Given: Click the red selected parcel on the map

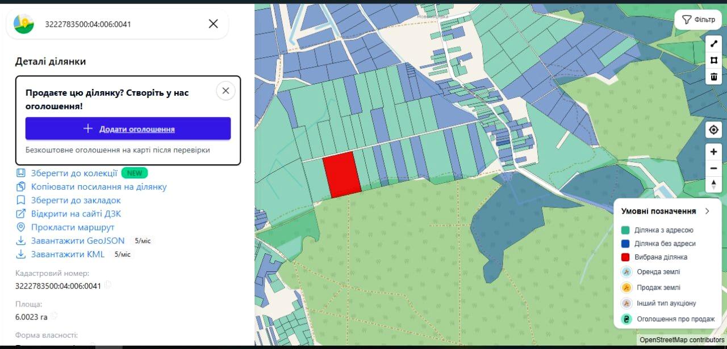Looking at the screenshot, I should pos(342,174).
